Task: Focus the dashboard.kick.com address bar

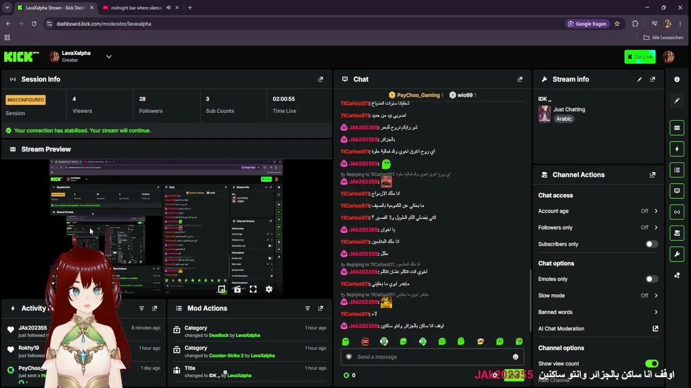Action: click(x=302, y=24)
